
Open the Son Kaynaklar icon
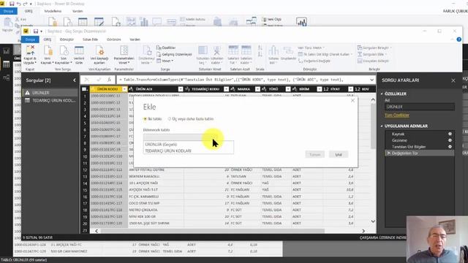pos(64,50)
